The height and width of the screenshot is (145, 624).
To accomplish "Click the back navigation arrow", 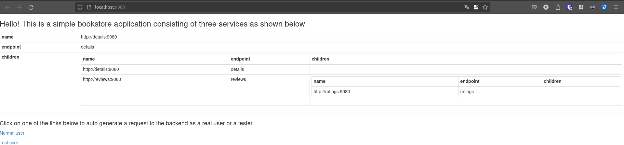I will [x=7, y=7].
